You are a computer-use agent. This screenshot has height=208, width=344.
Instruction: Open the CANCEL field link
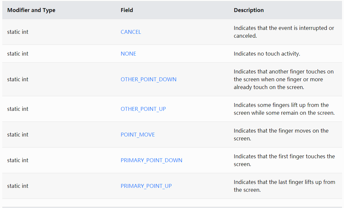(131, 32)
